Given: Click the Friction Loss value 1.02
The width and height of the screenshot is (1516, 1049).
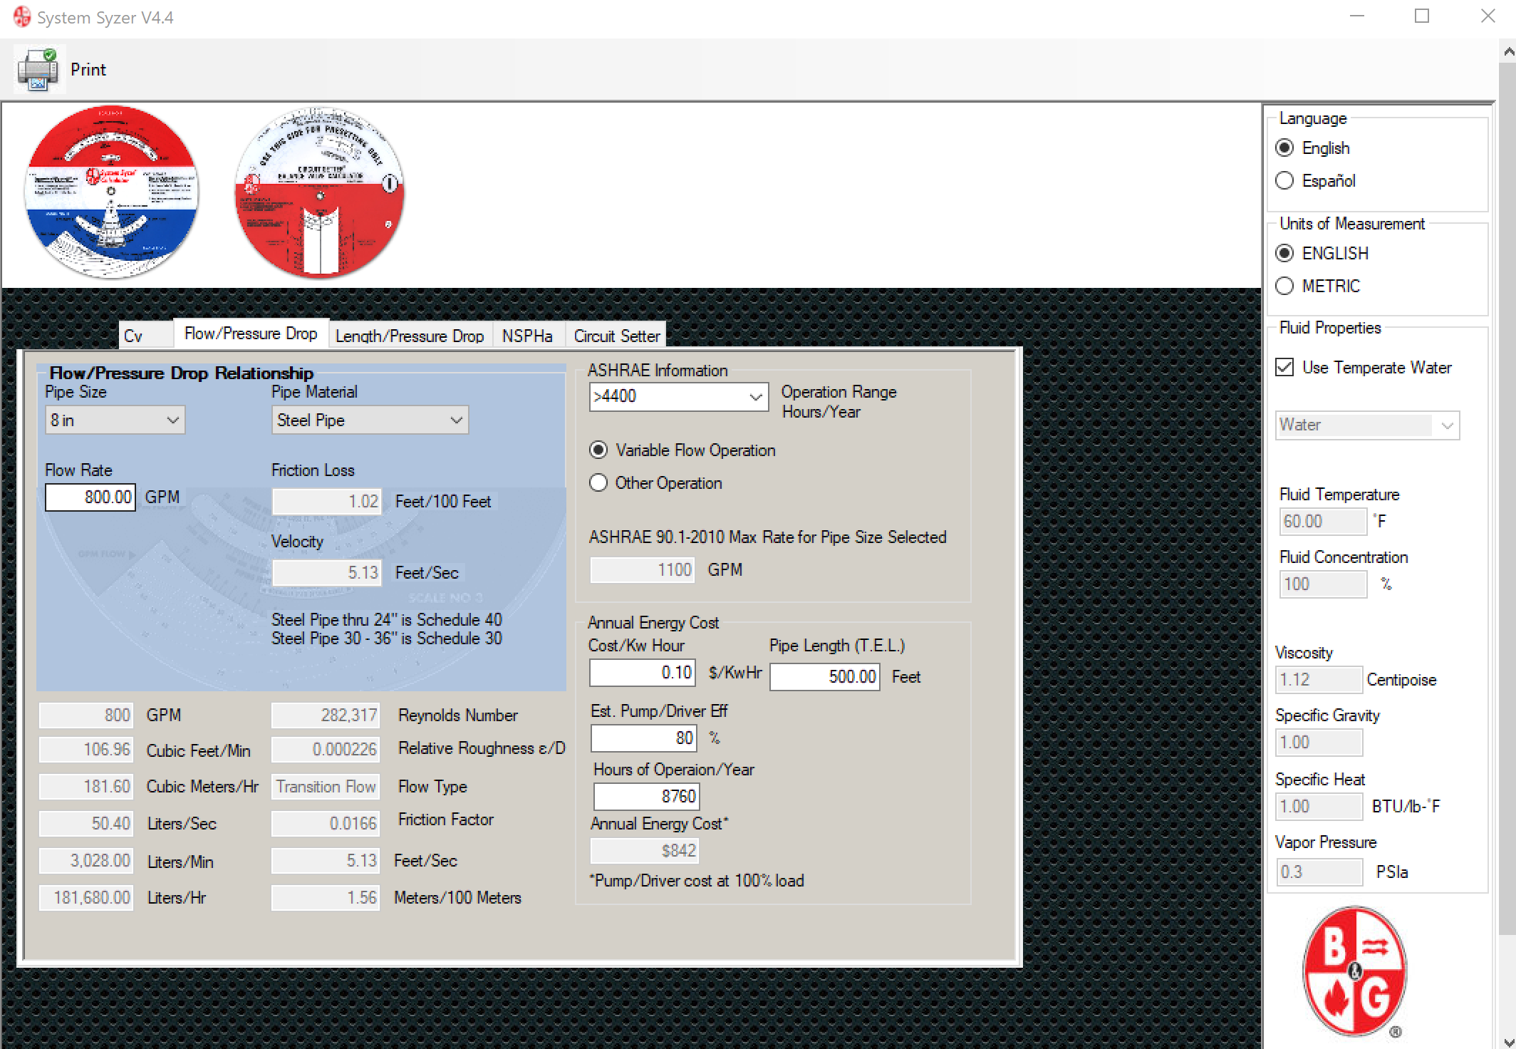Looking at the screenshot, I should click(x=327, y=501).
